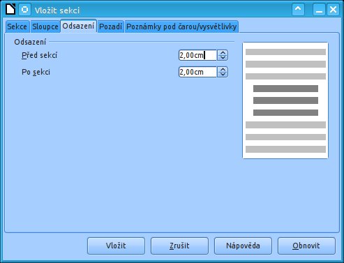
Task: Select the Odsazení tab
Action: [78, 26]
